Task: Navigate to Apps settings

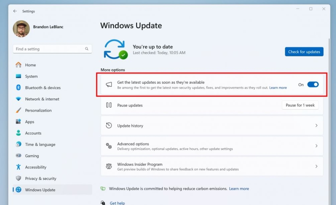Action: click(x=52, y=122)
